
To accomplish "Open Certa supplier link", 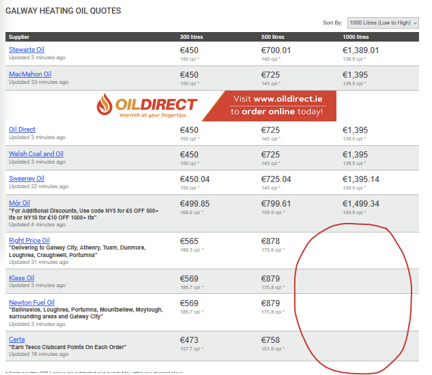I will pyautogui.click(x=17, y=340).
